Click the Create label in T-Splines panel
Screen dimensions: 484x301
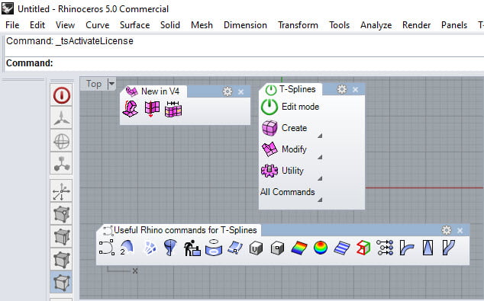pos(294,128)
